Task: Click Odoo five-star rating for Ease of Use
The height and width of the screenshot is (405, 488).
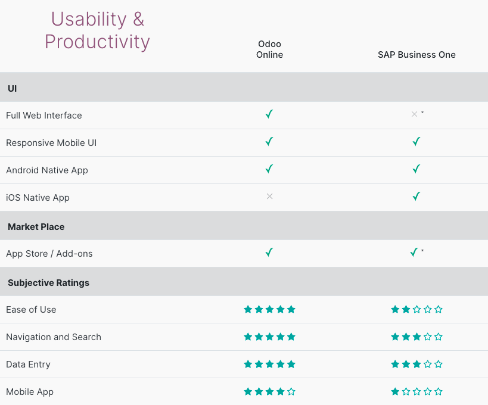Action: [269, 310]
